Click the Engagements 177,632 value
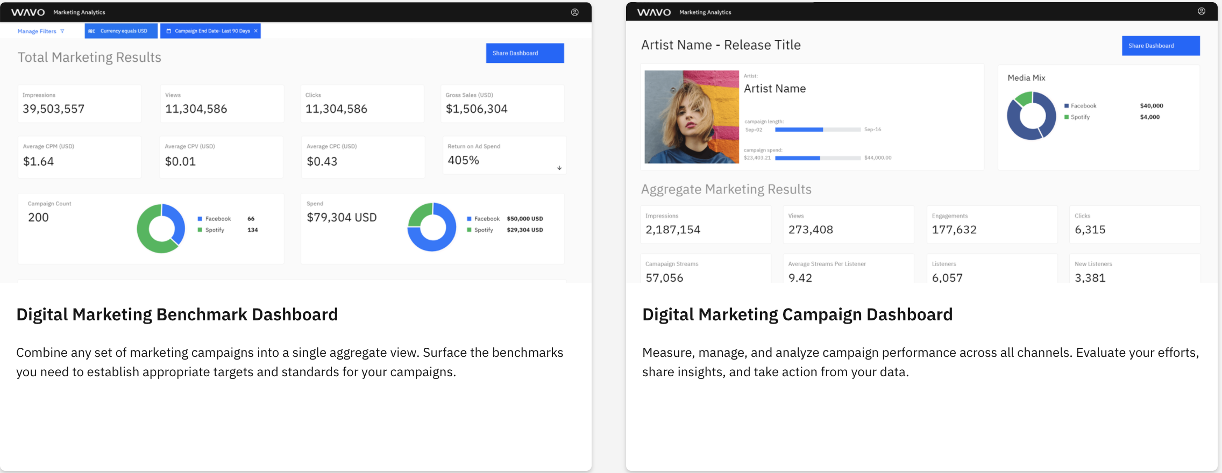This screenshot has width=1222, height=473. tap(954, 230)
